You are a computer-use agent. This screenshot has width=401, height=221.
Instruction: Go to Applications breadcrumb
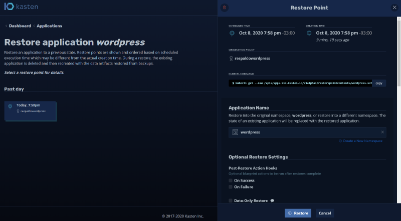(x=49, y=26)
